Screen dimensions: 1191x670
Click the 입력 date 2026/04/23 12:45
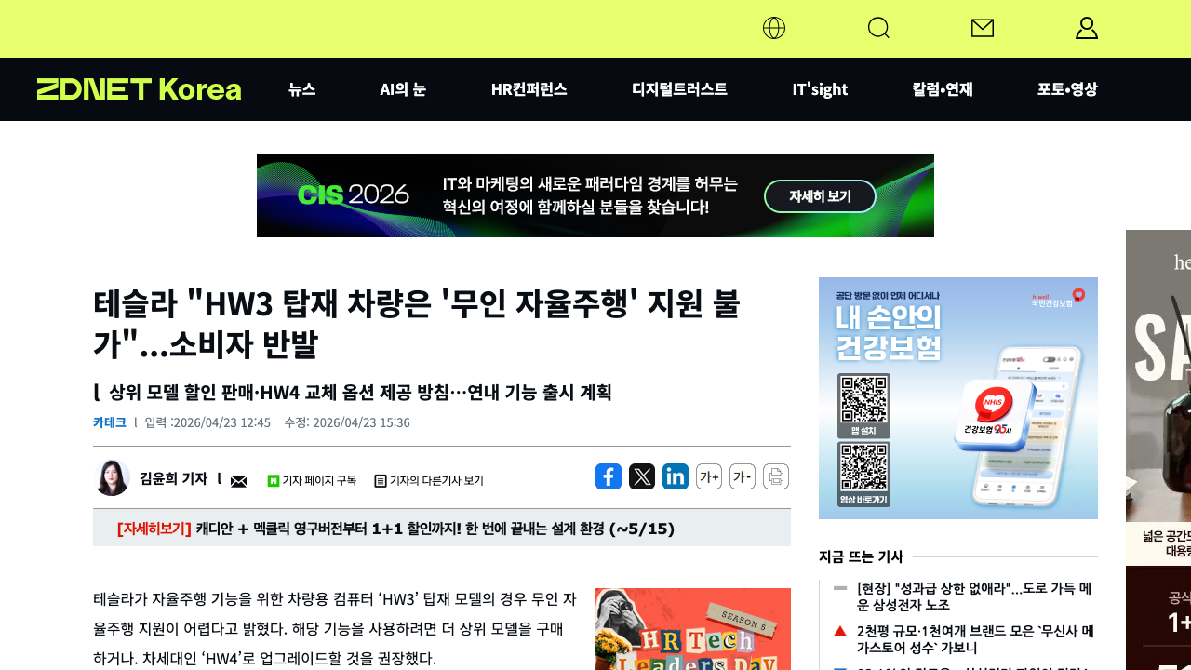(207, 422)
